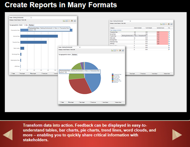Click green chart icon in pie graph window
The height and width of the screenshot is (147, 190).
tap(112, 50)
